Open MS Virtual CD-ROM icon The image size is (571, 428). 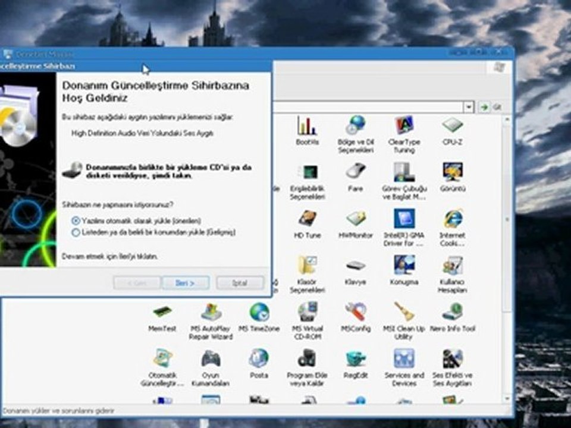coord(307,312)
